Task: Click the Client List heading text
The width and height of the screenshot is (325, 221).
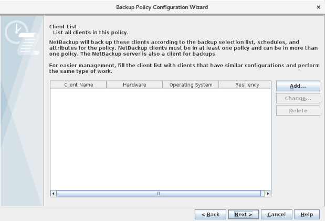Action: click(x=62, y=27)
